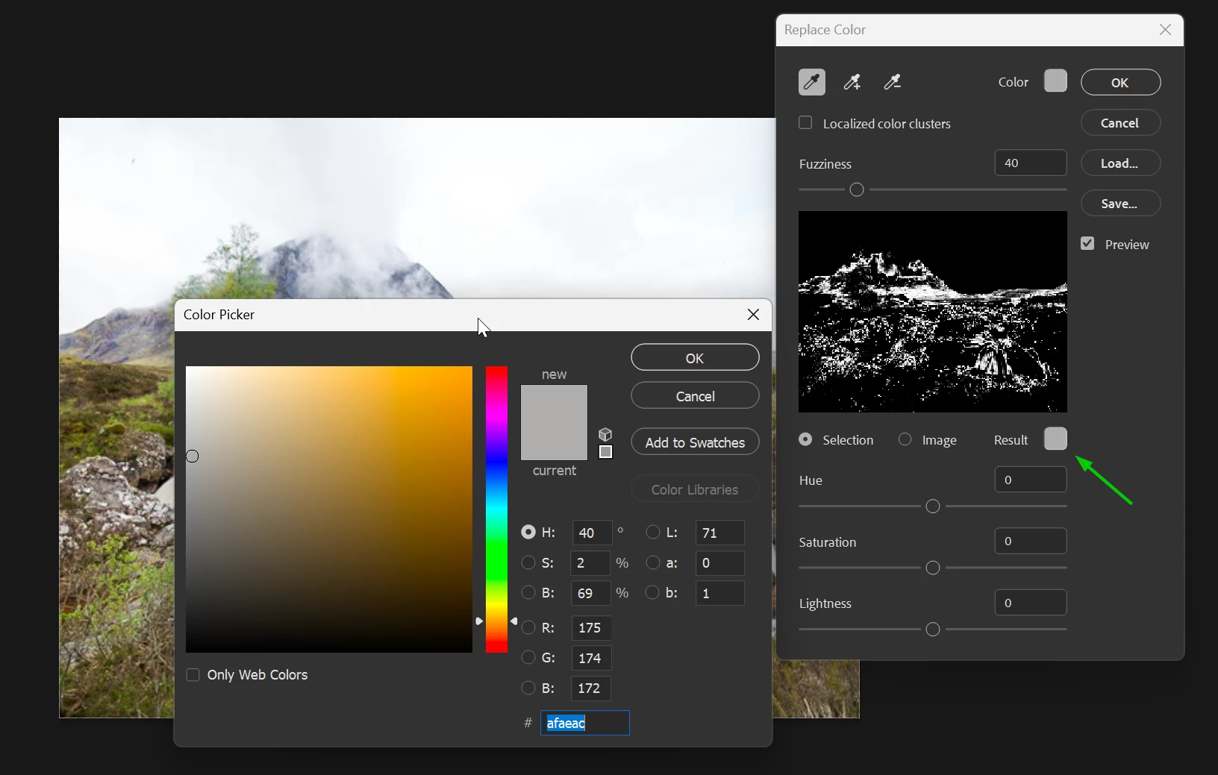1218x775 pixels.
Task: Click the Fuzziness slider handle
Action: pos(857,189)
